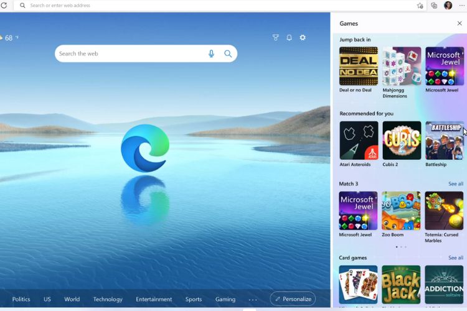Click the search magnifier in web search box
Image resolution: width=467 pixels, height=311 pixels.
pos(228,53)
